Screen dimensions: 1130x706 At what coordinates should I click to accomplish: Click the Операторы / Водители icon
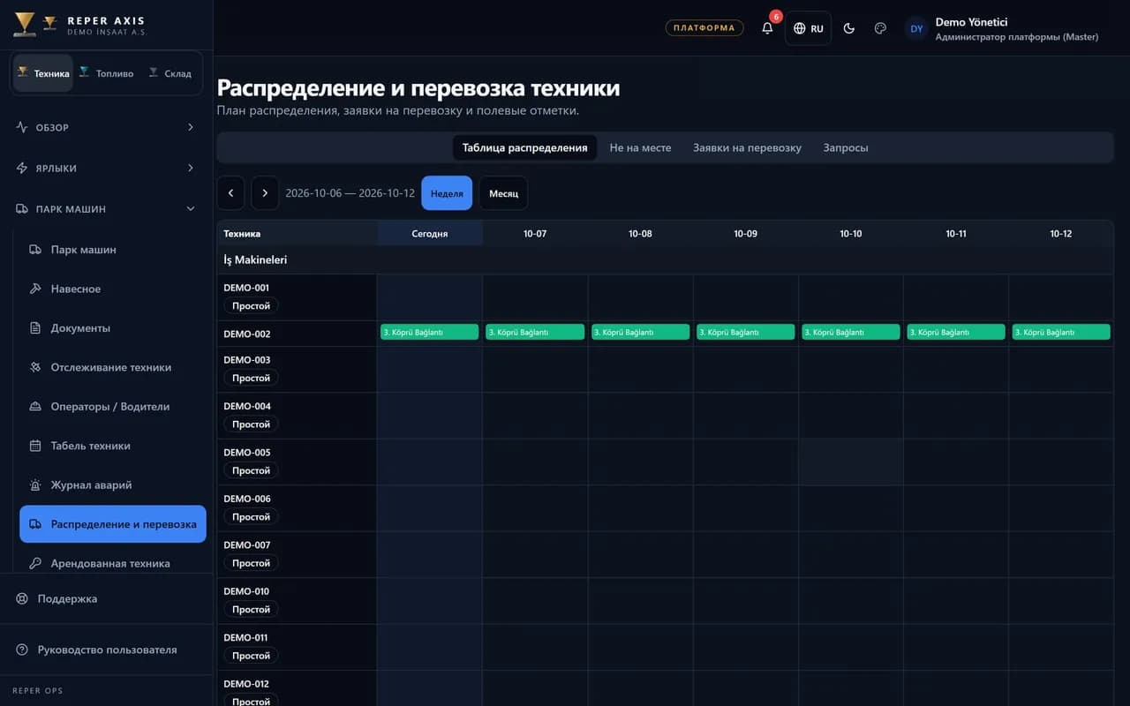click(x=35, y=407)
